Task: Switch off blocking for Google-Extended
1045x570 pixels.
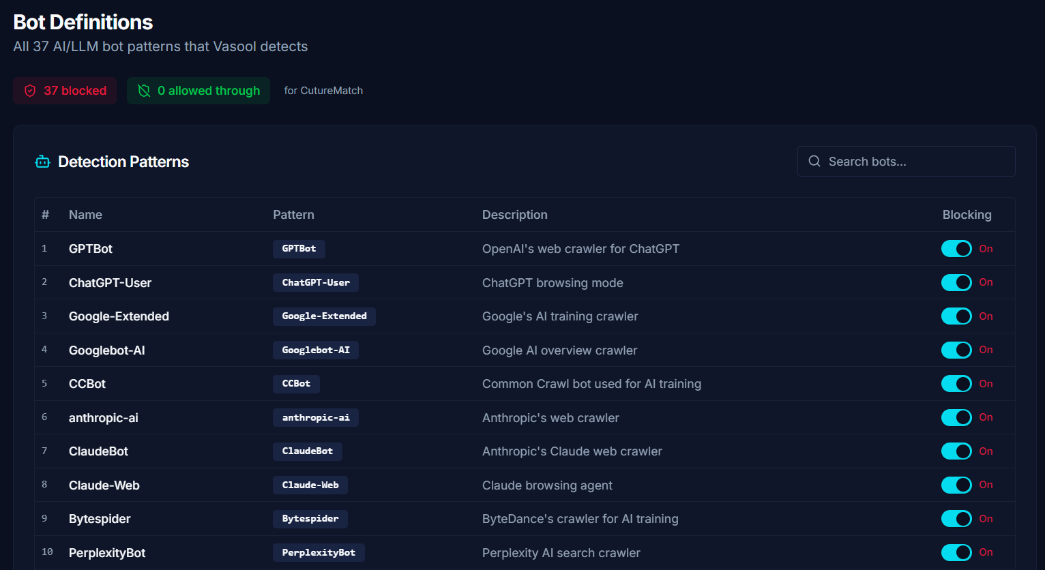Action: pyautogui.click(x=956, y=316)
